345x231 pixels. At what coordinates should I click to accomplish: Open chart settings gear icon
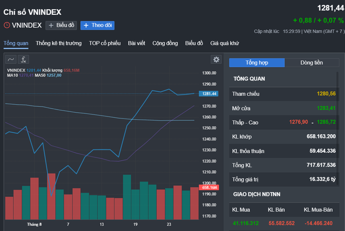pyautogui.click(x=216, y=60)
